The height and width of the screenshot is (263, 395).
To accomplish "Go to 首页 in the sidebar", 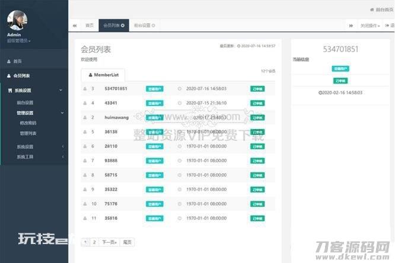I will point(17,61).
